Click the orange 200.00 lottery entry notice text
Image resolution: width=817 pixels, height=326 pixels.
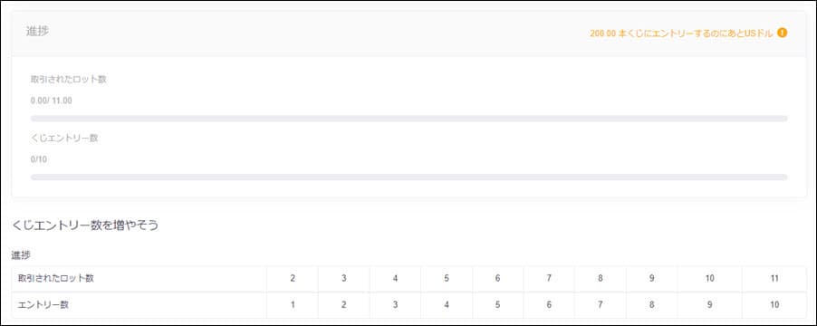tap(681, 34)
